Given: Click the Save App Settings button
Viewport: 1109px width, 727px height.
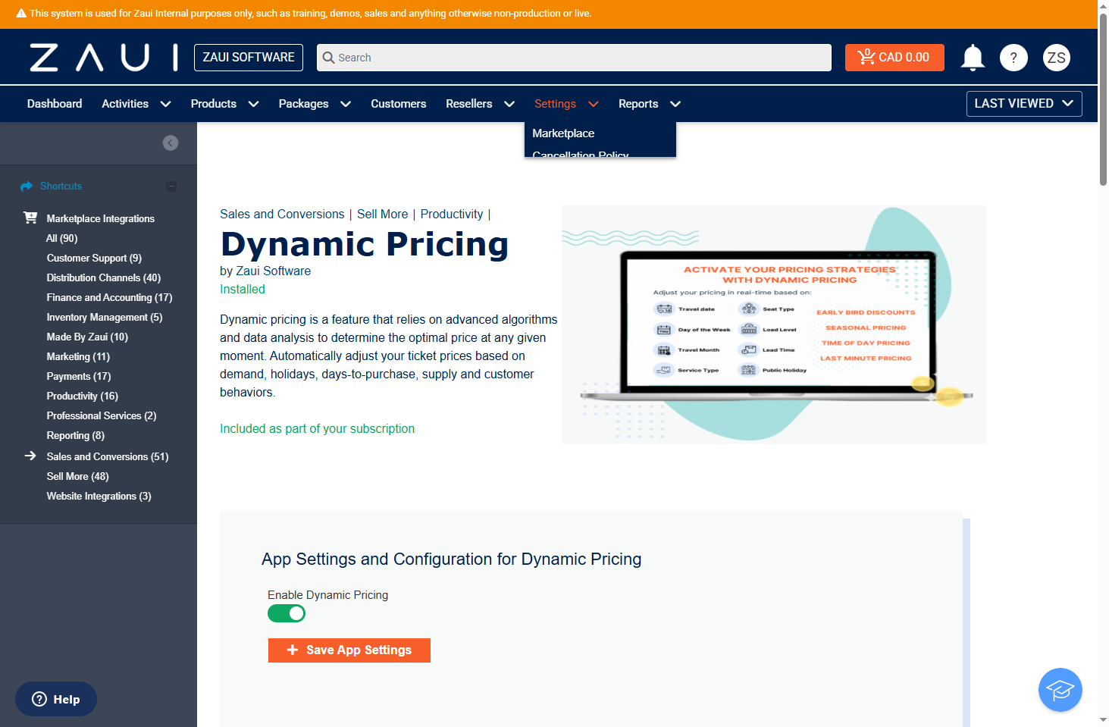Looking at the screenshot, I should pos(349,650).
